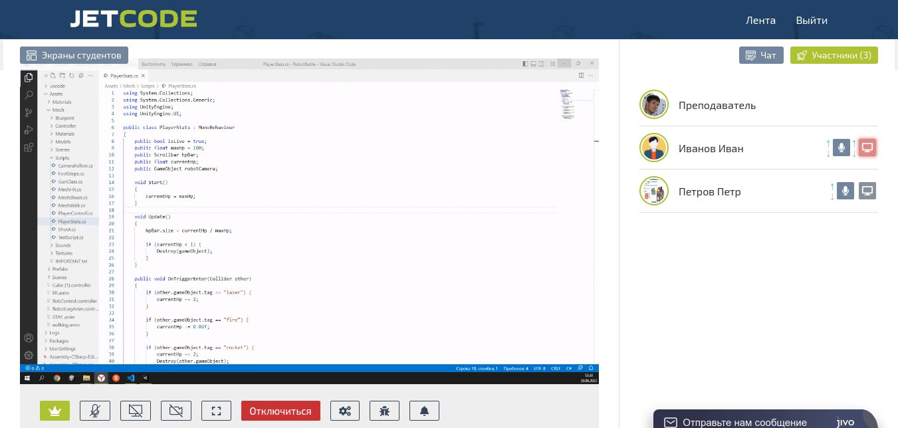Switch to the Чат tab
The image size is (898, 428).
[x=761, y=55]
